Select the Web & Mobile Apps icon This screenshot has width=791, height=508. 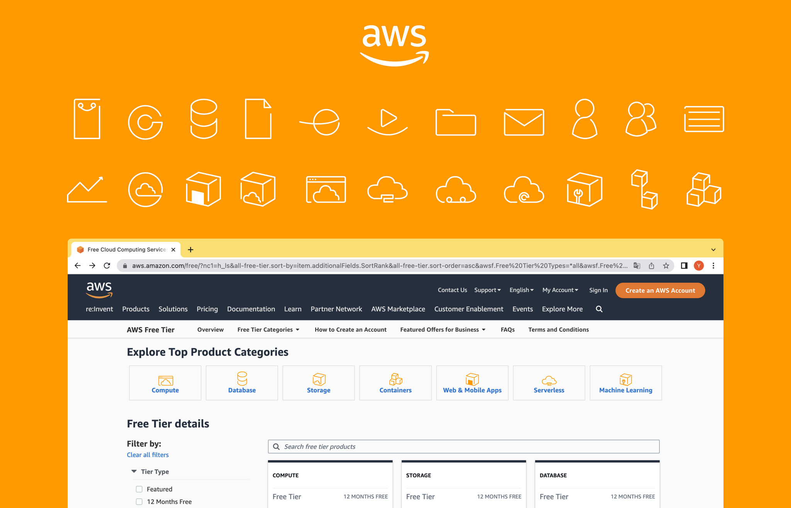pyautogui.click(x=472, y=380)
